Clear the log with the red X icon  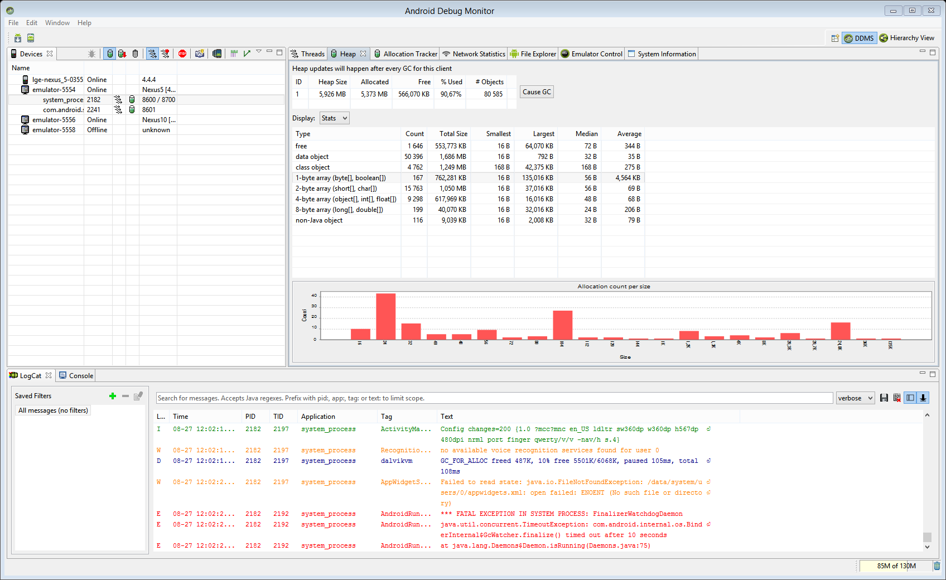897,398
